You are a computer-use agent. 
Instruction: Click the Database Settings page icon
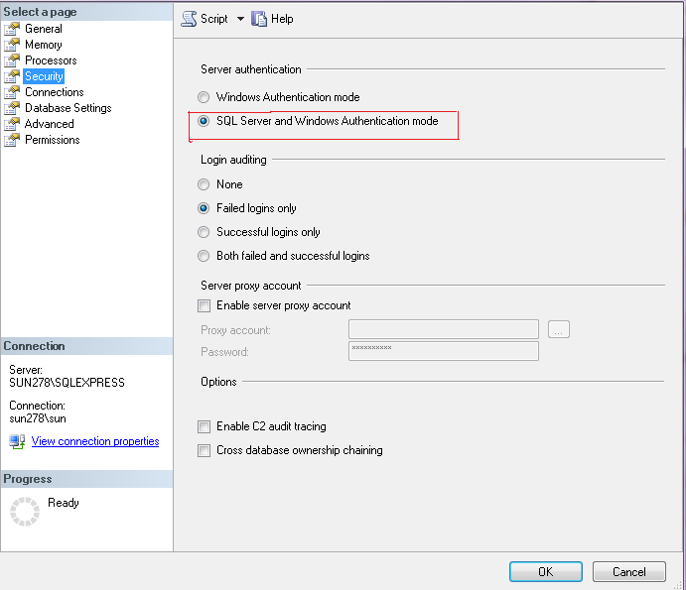point(12,108)
